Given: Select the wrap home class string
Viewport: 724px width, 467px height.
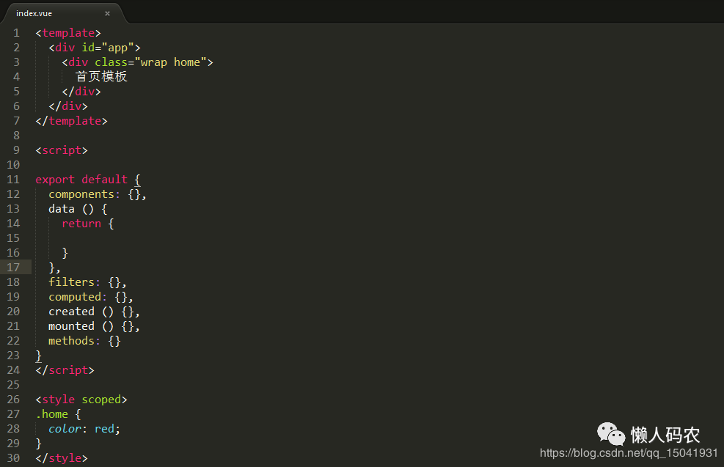Looking at the screenshot, I should [170, 62].
